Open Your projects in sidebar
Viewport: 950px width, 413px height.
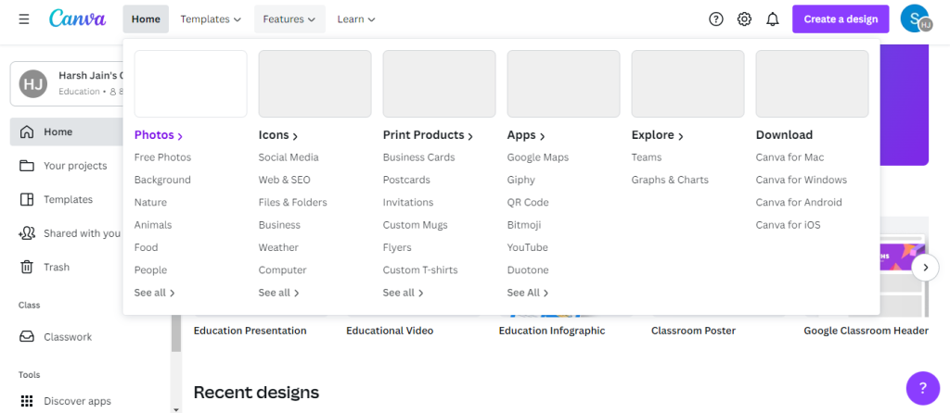75,166
